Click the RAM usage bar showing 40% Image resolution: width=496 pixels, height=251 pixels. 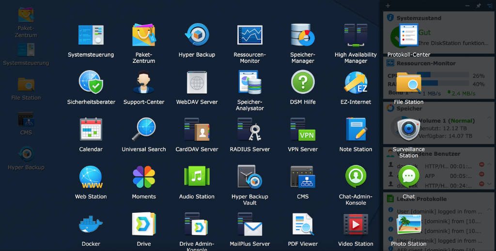click(442, 83)
